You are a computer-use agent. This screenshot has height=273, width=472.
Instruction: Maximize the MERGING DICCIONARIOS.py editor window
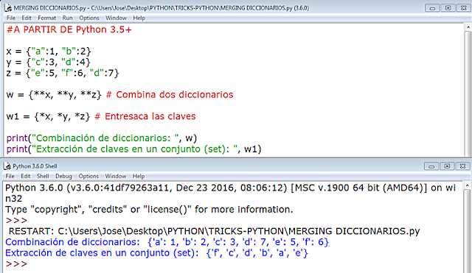click(x=448, y=8)
